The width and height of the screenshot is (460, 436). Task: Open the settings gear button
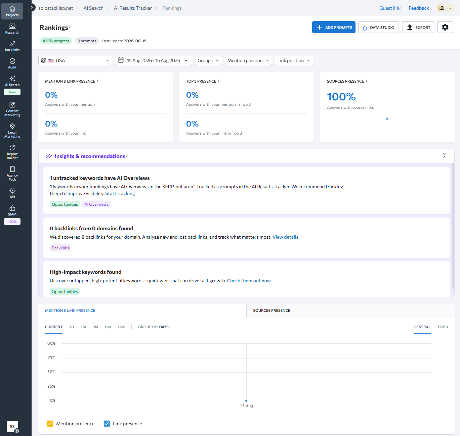click(x=445, y=27)
